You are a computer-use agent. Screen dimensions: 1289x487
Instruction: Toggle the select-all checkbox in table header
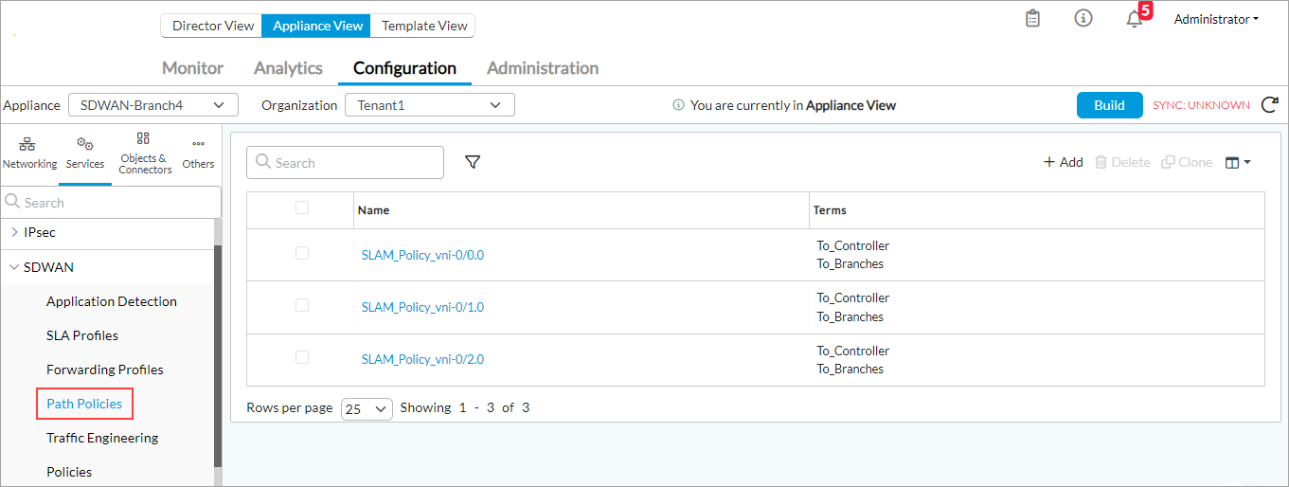click(x=302, y=208)
